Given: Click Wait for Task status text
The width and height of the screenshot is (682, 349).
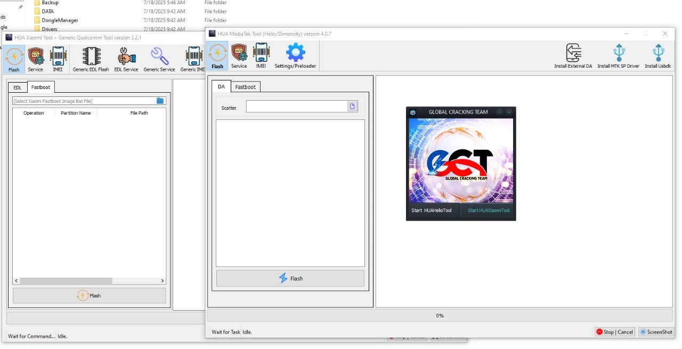Looking at the screenshot, I should (x=226, y=332).
